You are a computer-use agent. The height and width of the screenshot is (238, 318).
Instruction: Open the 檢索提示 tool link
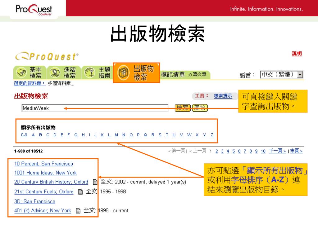click(223, 96)
